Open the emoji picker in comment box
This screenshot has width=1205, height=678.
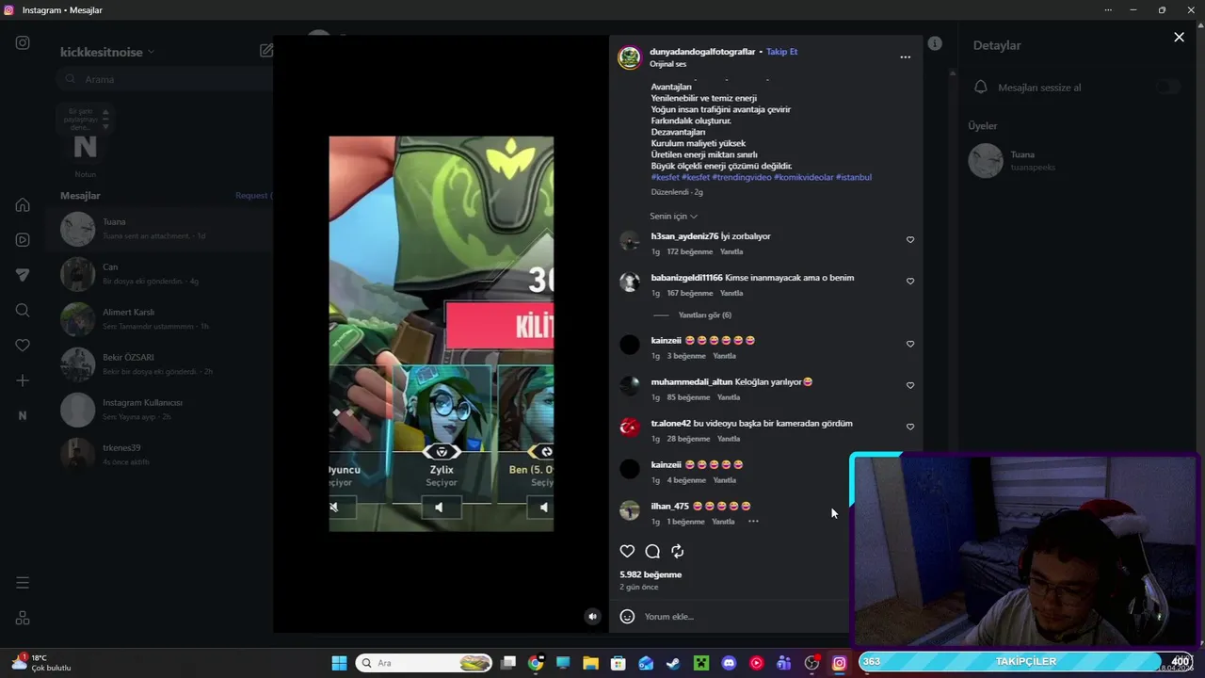coord(627,617)
